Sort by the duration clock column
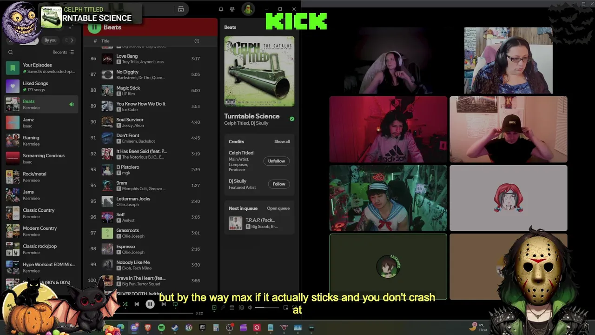This screenshot has height=335, width=595. 197,41
